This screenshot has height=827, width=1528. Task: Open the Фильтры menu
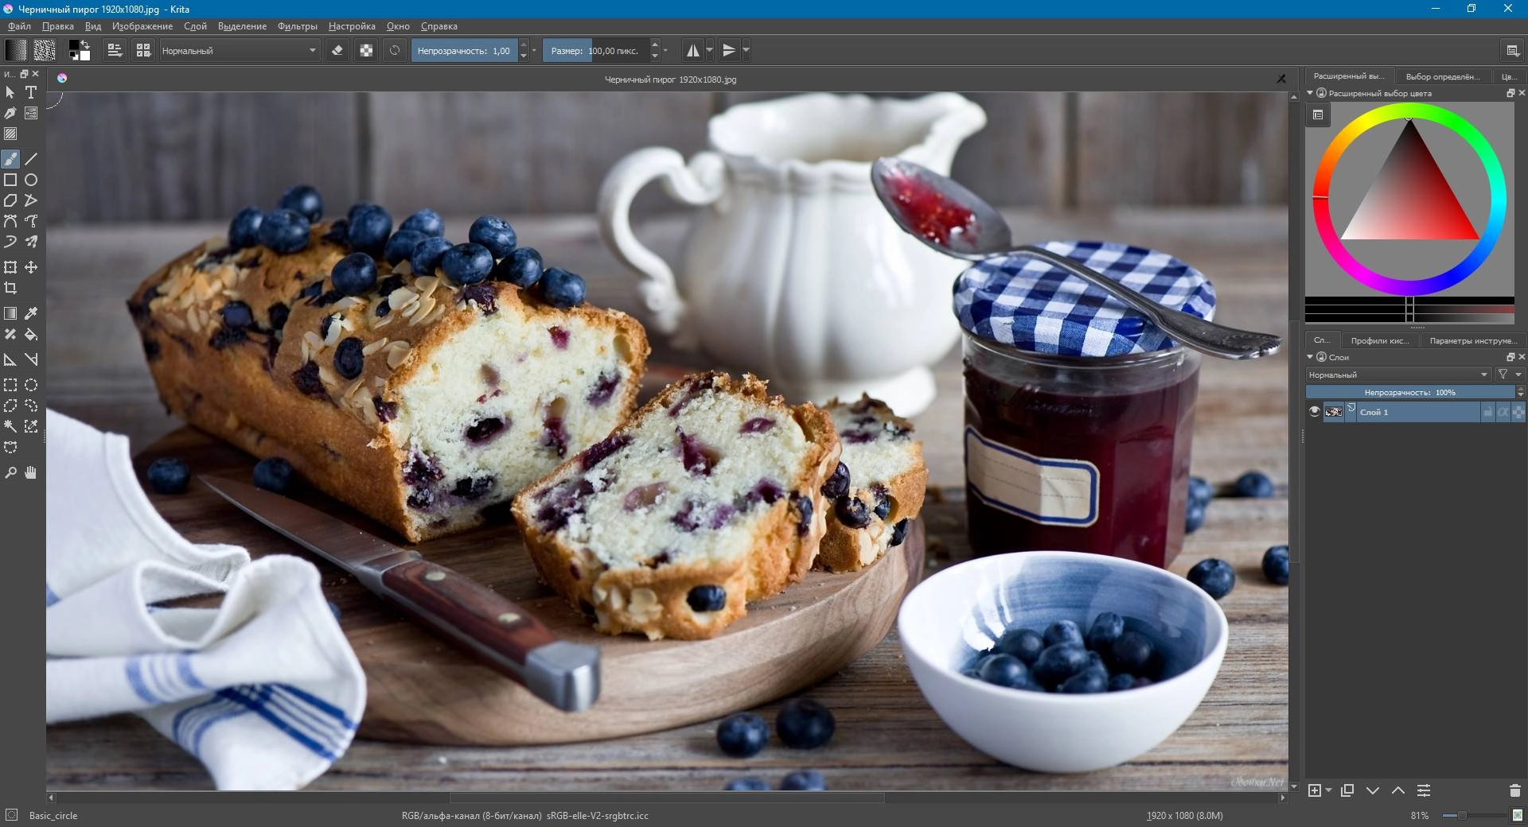pos(298,26)
